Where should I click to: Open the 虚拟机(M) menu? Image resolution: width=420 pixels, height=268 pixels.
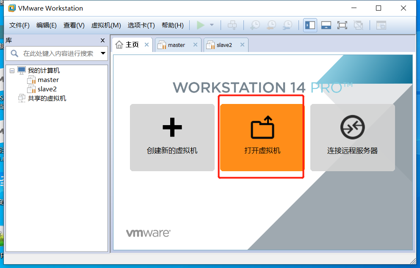tap(106, 25)
